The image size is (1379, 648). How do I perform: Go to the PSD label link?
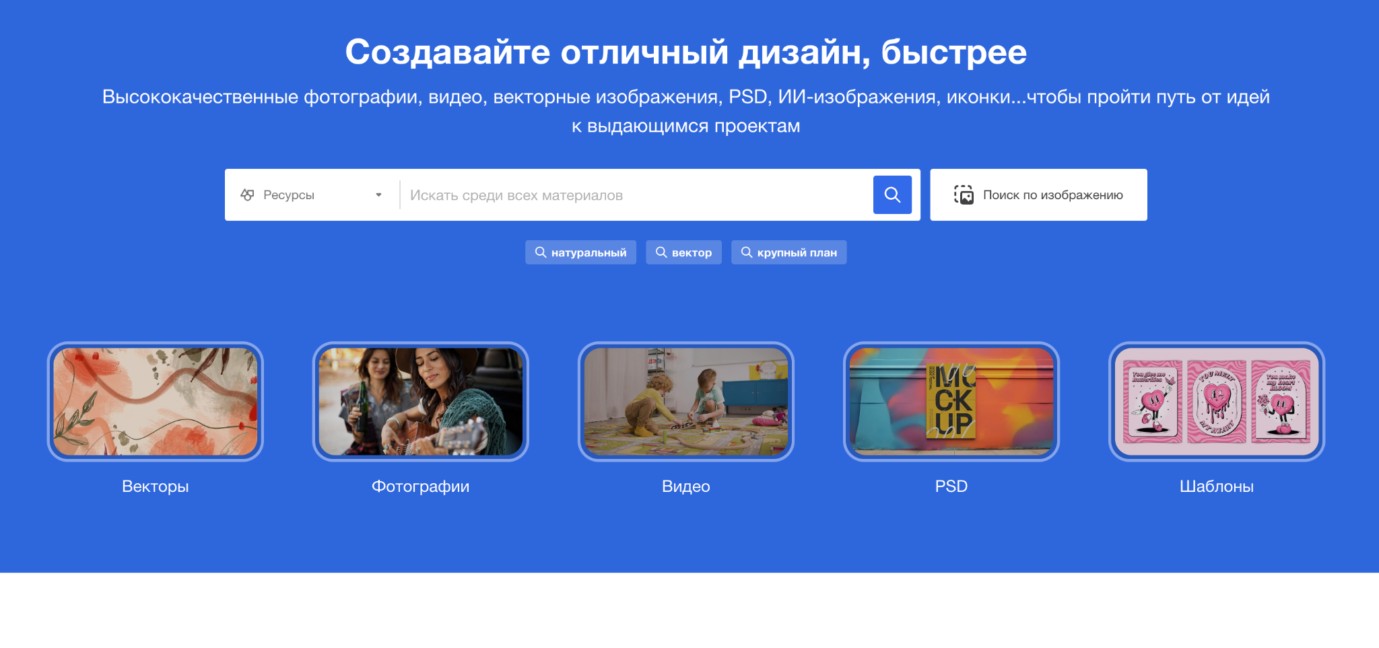coord(951,487)
